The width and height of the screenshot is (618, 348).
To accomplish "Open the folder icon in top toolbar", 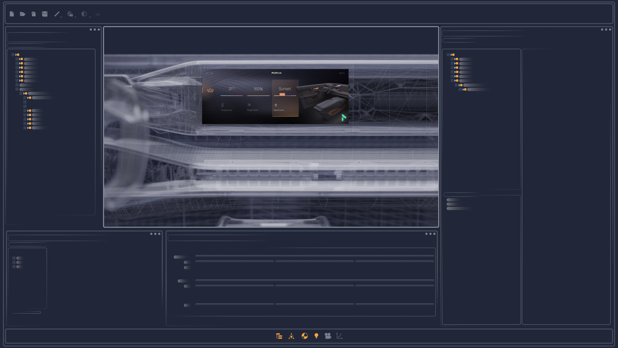I will click(x=23, y=14).
